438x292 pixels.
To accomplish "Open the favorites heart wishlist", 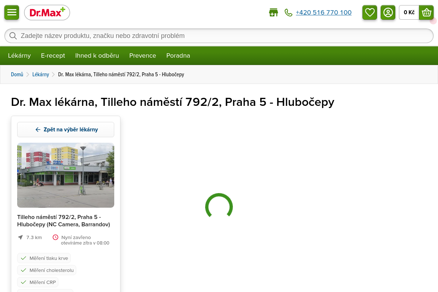I will (x=370, y=12).
